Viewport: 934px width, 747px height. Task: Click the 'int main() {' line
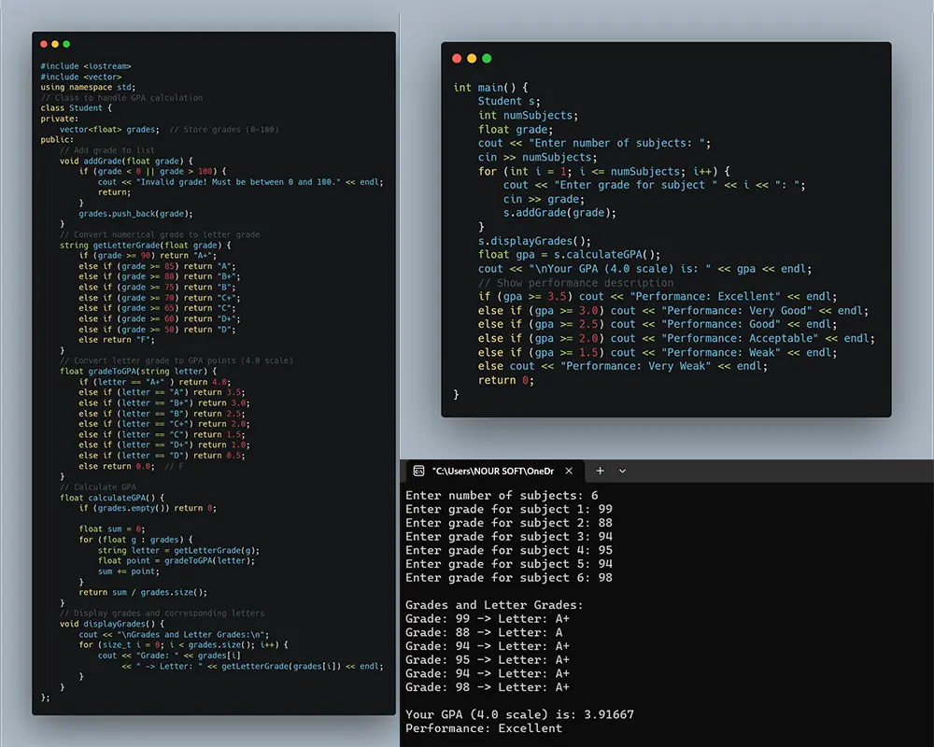491,88
